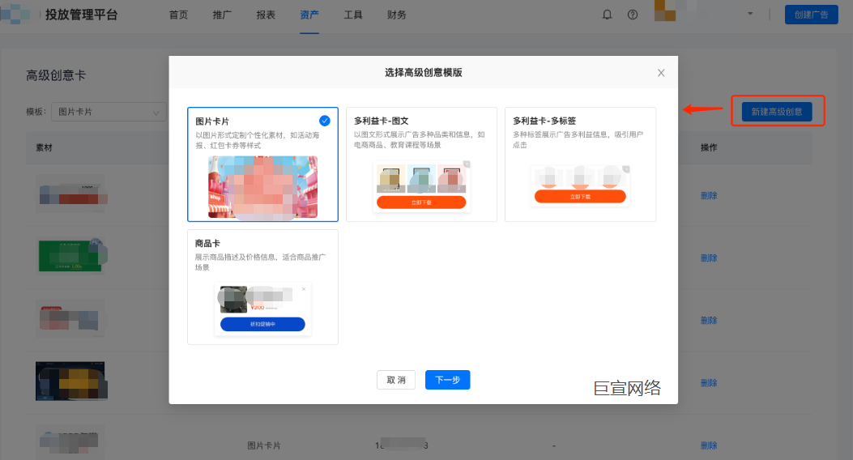Go to 首页 menu

coord(178,15)
